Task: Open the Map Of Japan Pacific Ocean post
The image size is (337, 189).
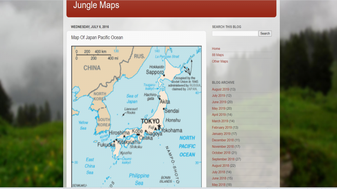Action: [97, 37]
